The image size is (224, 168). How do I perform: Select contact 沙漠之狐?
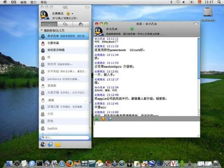pos(64,107)
